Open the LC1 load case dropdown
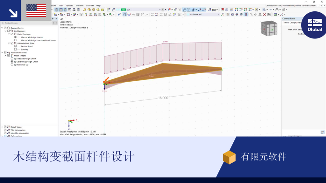 tap(160, 10)
